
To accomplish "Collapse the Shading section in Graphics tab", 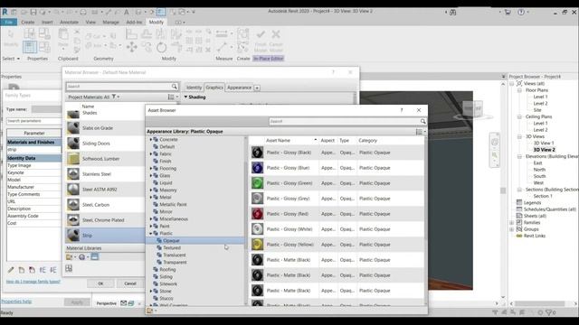I will pos(185,97).
